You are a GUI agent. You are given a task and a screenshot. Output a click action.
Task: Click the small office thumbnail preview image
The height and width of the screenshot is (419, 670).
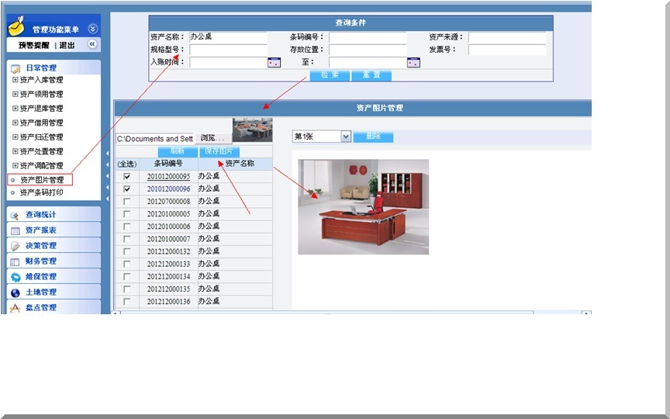tap(252, 130)
